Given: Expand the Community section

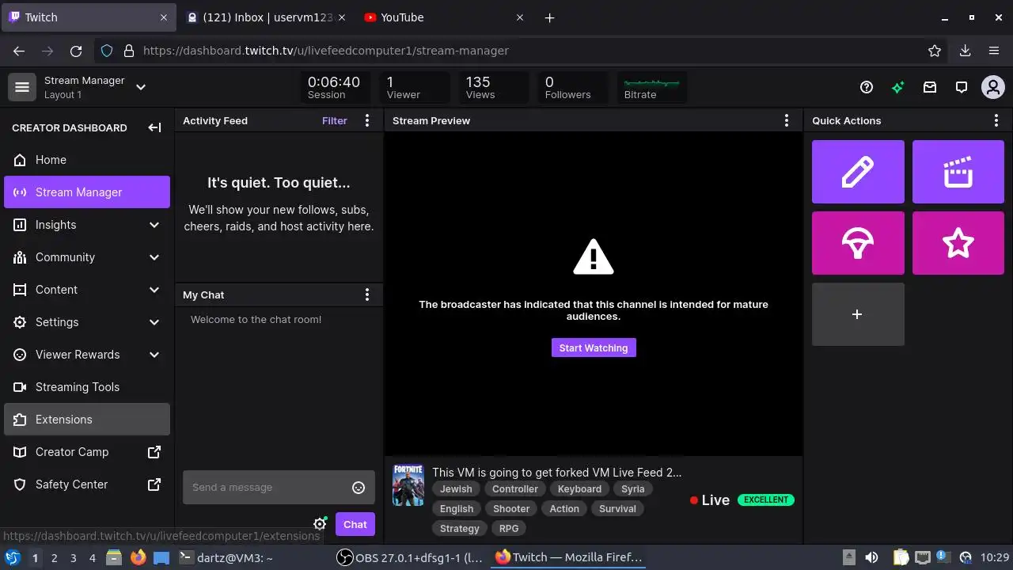Looking at the screenshot, I should pos(87,257).
